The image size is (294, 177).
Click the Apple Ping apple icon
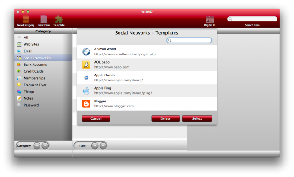click(x=86, y=91)
